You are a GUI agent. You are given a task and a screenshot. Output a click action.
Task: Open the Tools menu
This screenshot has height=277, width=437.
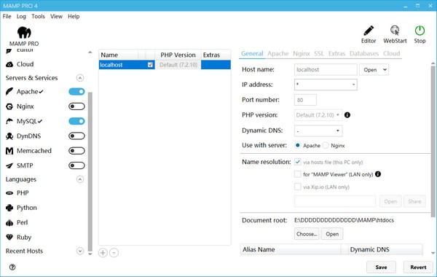click(38, 17)
